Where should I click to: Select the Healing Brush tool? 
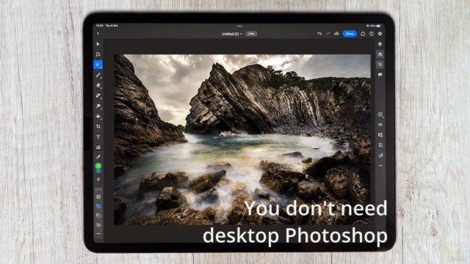(x=98, y=95)
